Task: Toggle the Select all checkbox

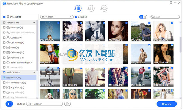Action: pyautogui.click(x=76, y=17)
